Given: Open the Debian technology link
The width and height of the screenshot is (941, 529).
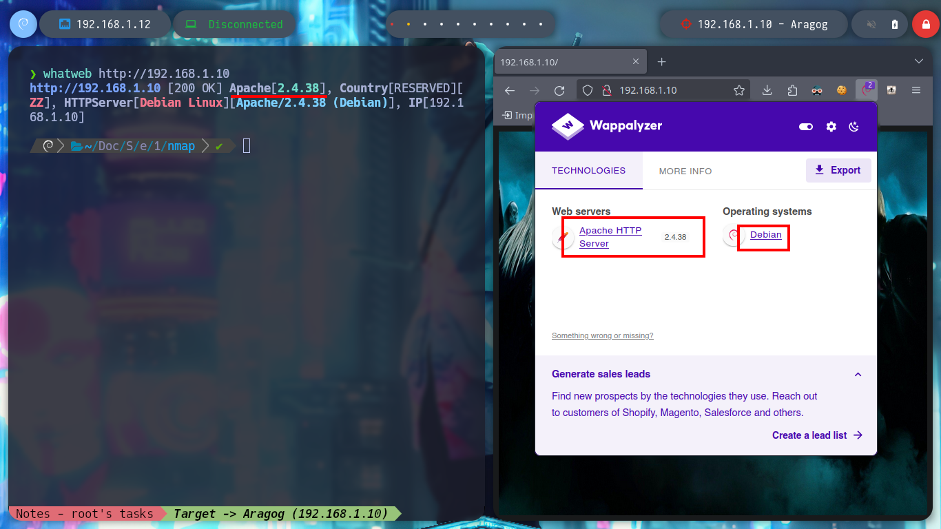Looking at the screenshot, I should coord(766,235).
